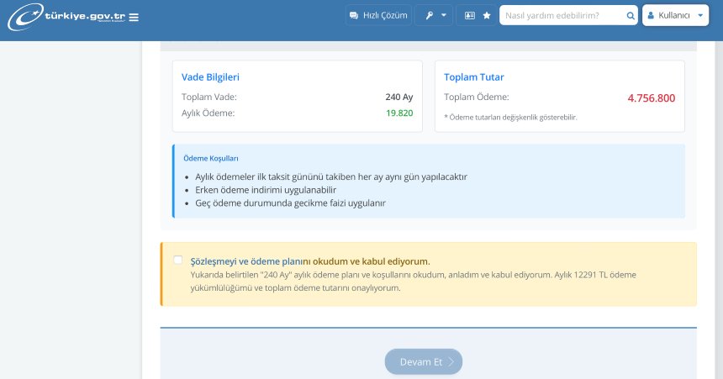This screenshot has height=379, width=723.
Task: Click the wrench tools icon
Action: coord(429,15)
